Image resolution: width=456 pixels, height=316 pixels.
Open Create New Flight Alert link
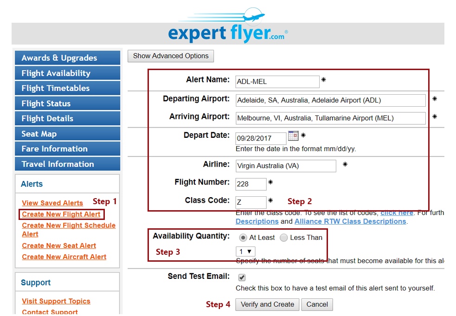coord(61,214)
